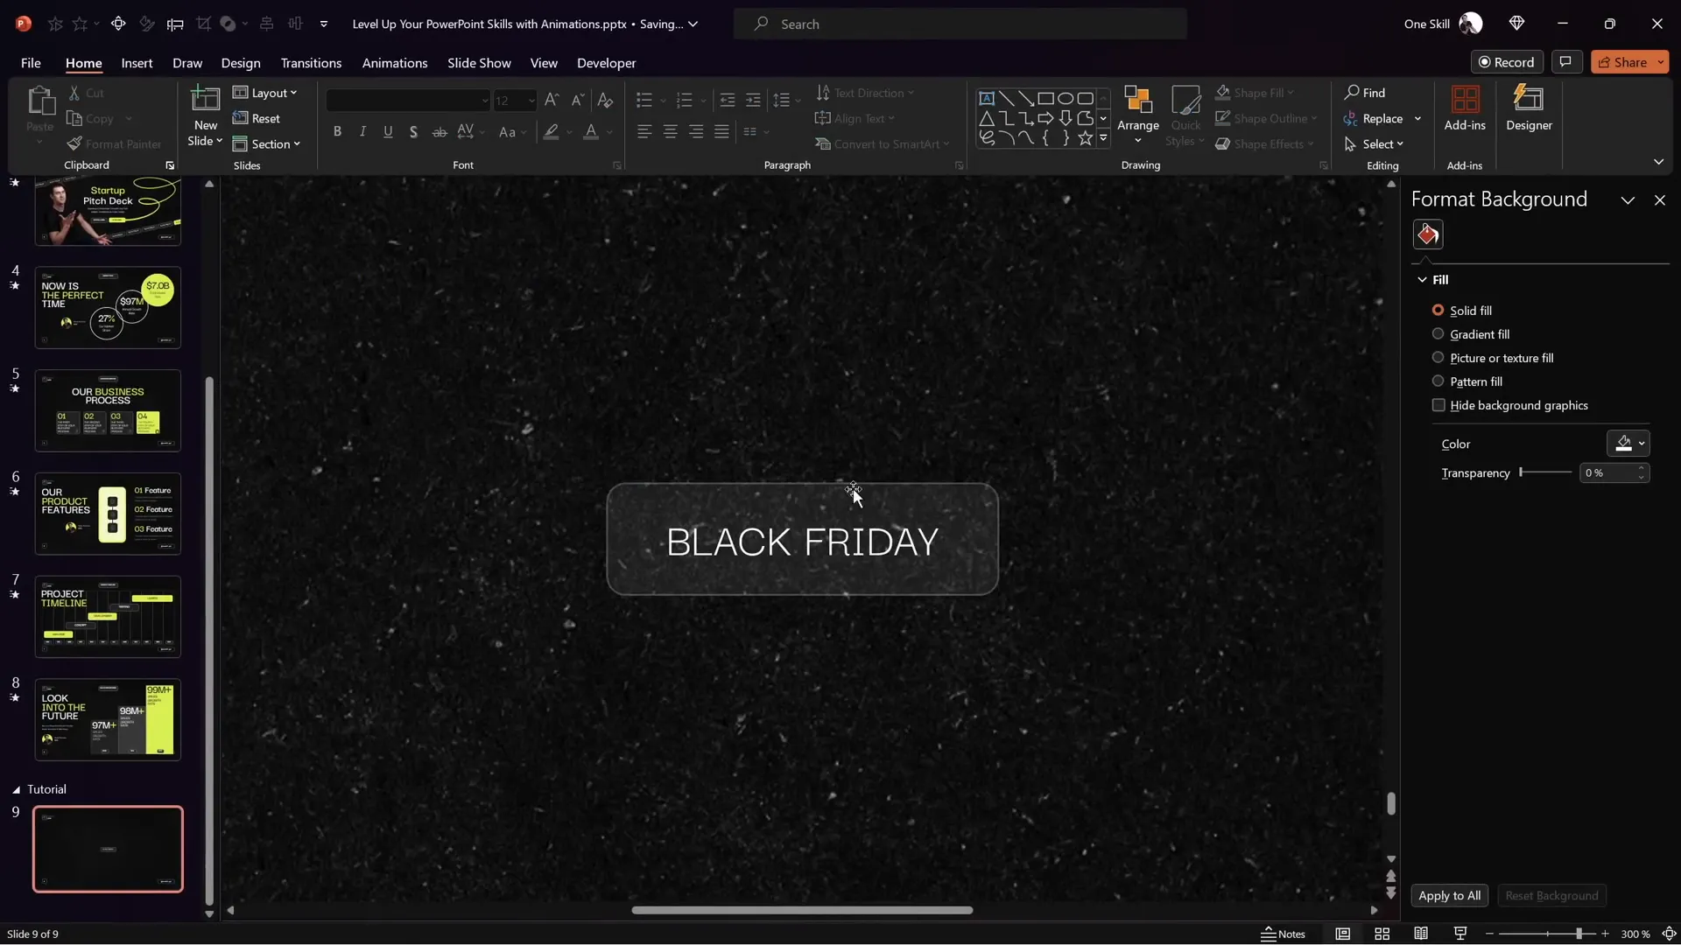Collapse the Fill section

tap(1422, 280)
